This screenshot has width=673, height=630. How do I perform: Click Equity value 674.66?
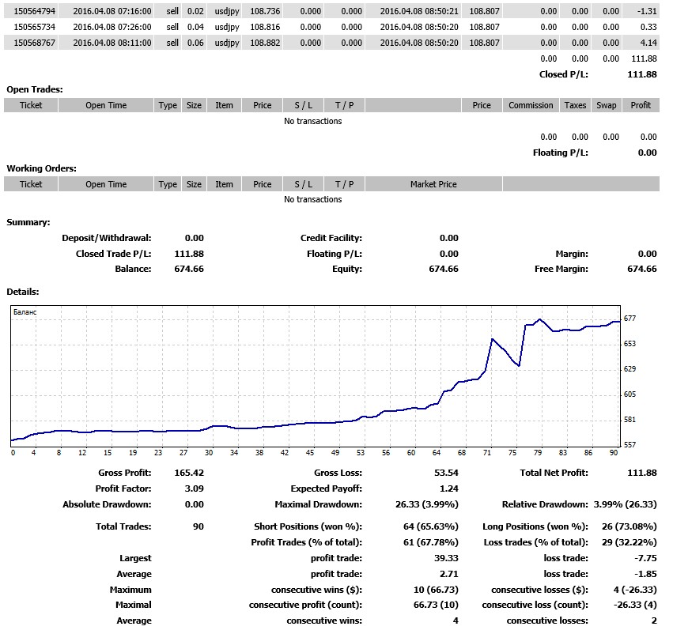click(444, 269)
